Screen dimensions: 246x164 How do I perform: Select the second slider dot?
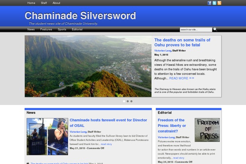(128, 101)
